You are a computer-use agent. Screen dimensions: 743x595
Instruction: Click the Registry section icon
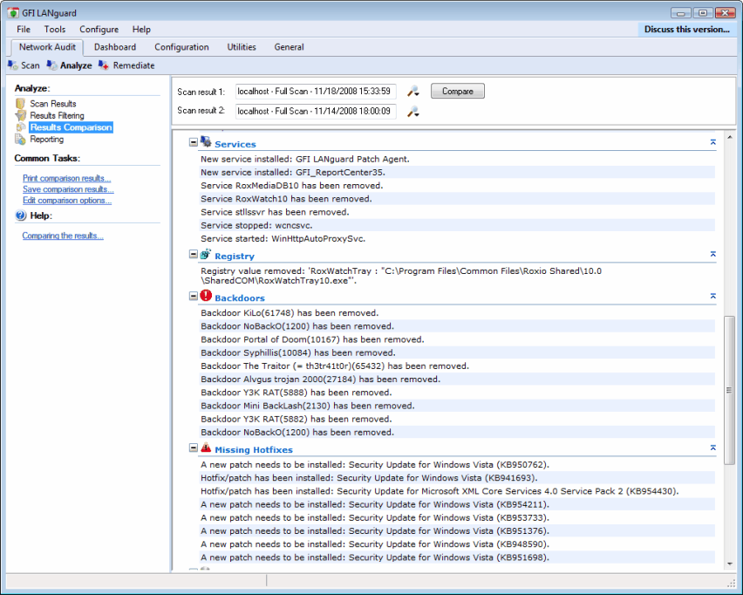[x=206, y=254]
